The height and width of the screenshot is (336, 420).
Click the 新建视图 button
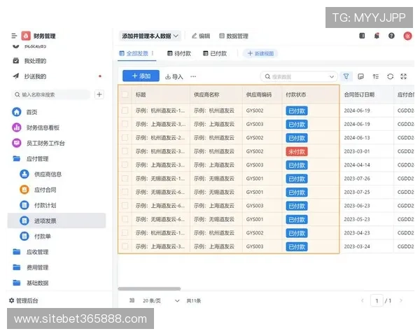click(260, 53)
